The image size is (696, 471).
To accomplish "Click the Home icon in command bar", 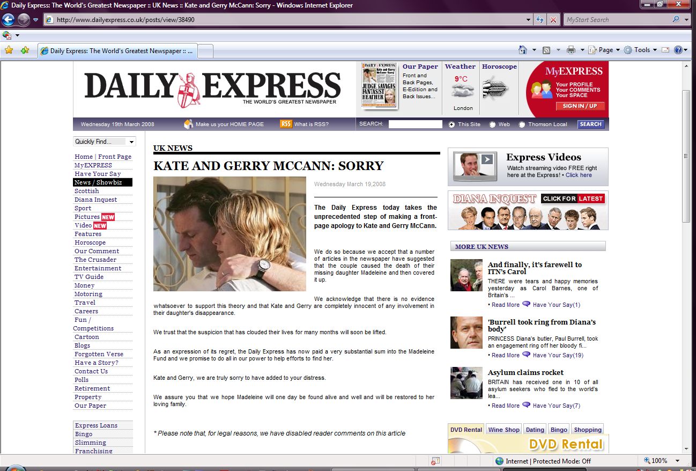I will pos(523,50).
